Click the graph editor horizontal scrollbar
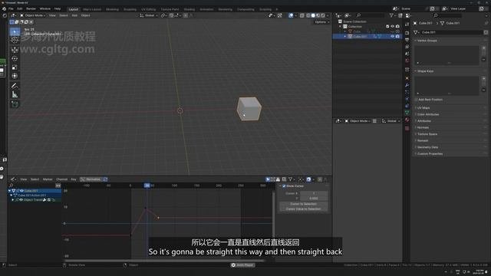Viewport: 491px width, 276px height. [x=164, y=261]
